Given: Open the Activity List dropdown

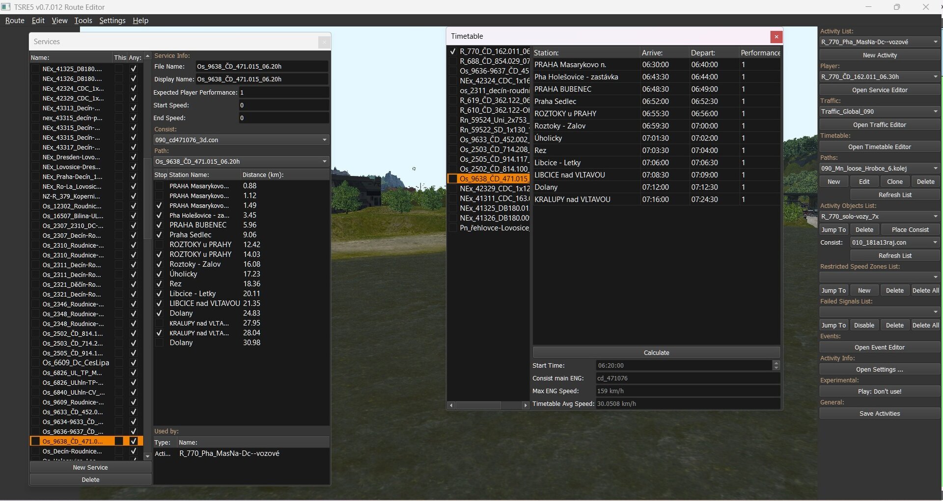Looking at the screenshot, I should point(879,42).
